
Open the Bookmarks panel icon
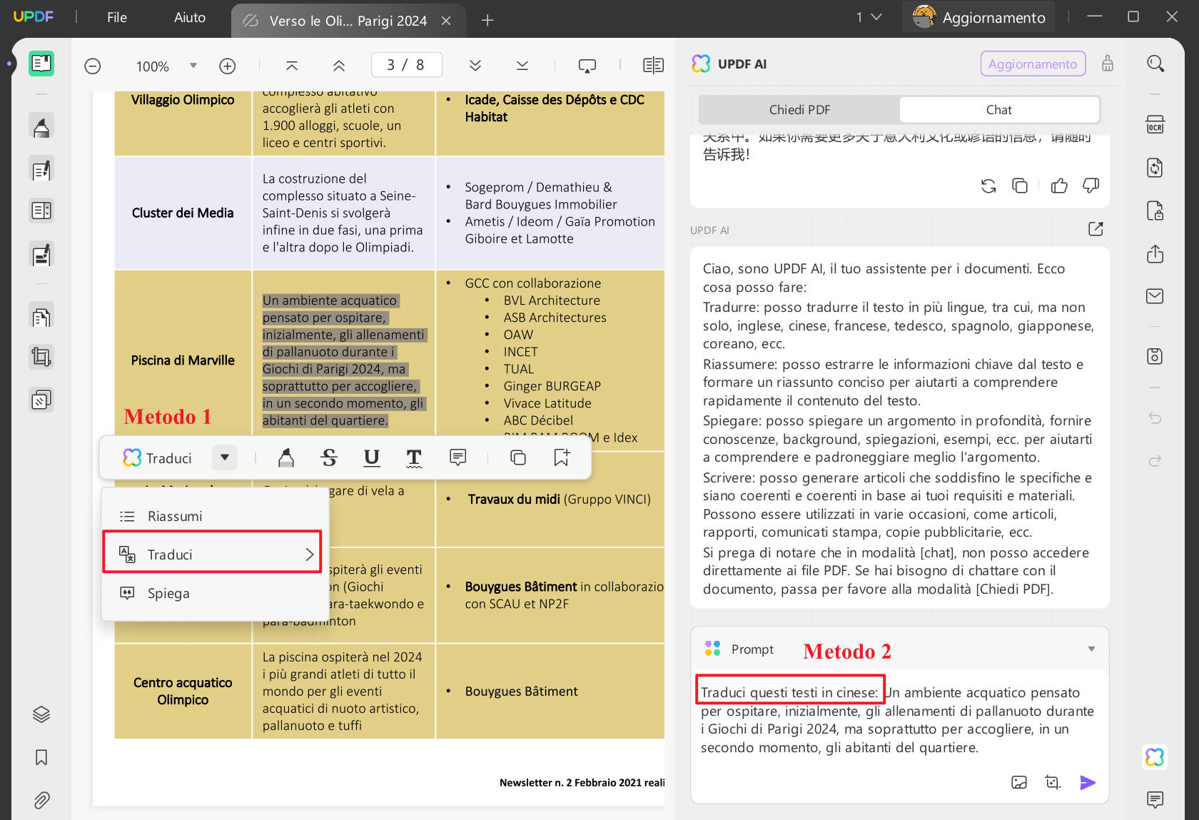pyautogui.click(x=41, y=757)
